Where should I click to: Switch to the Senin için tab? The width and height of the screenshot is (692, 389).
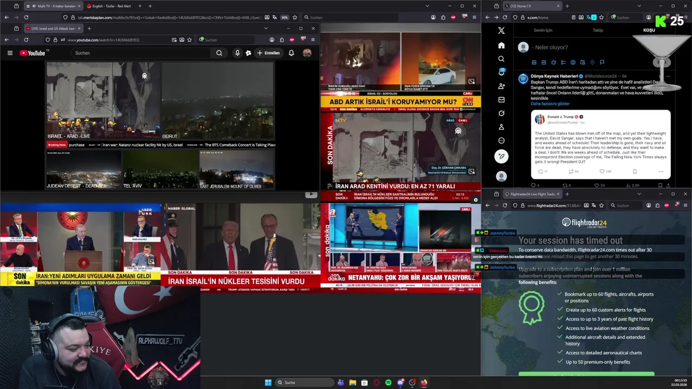[x=543, y=30]
